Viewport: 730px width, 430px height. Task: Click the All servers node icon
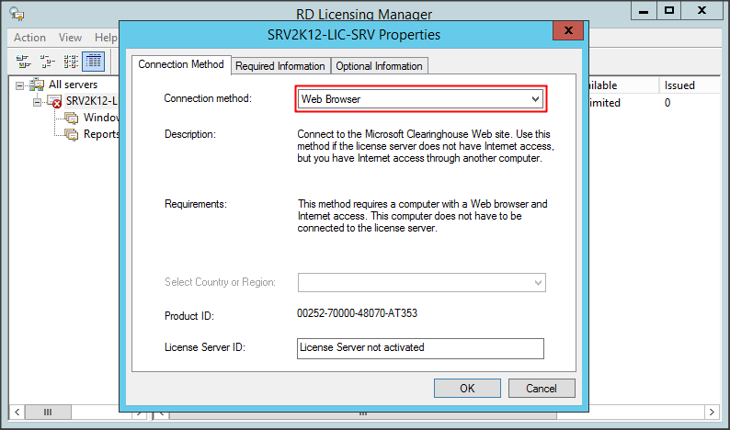pyautogui.click(x=38, y=85)
